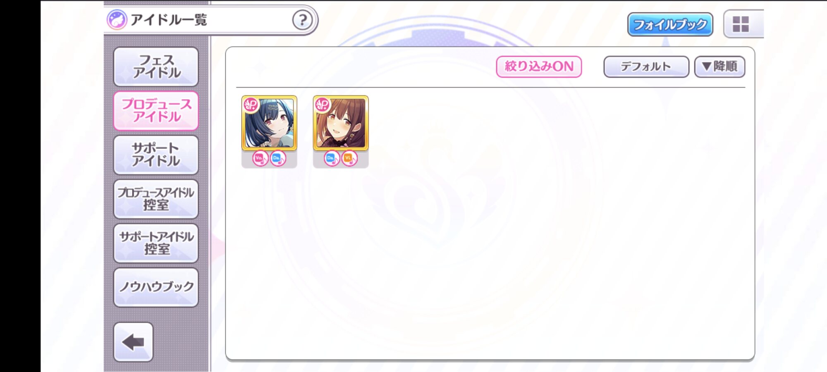
Task: Click the アイドル一覧 header emblem icon
Action: (117, 20)
